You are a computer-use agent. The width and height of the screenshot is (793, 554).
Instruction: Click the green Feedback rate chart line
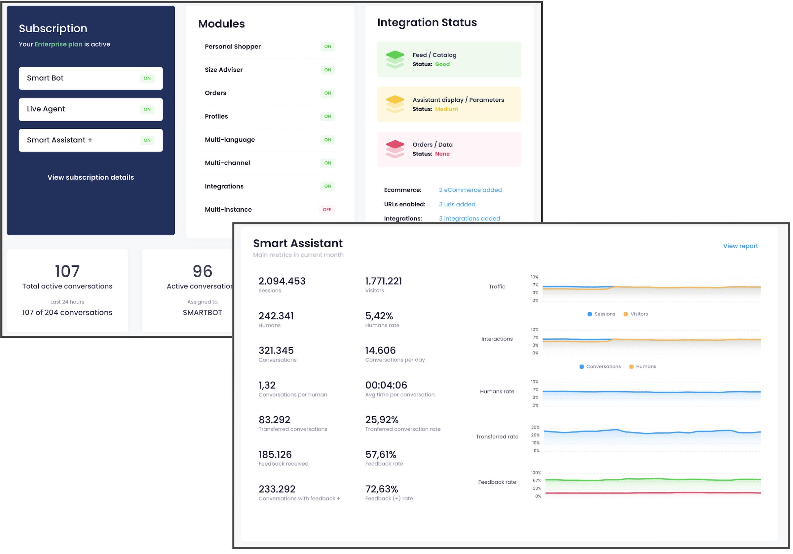pyautogui.click(x=653, y=479)
